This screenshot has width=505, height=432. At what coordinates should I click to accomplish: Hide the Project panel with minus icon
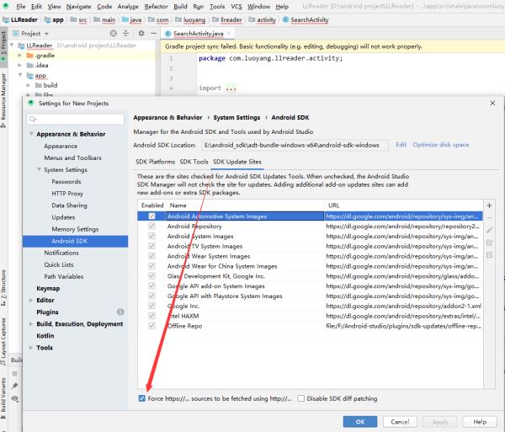pos(154,33)
